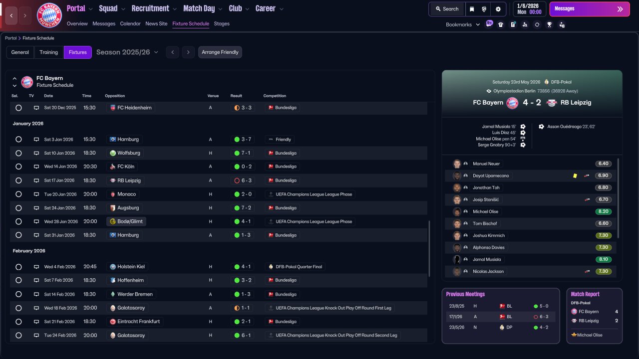Click the FC Bayern crest in match summary
The width and height of the screenshot is (639, 359).
point(512,103)
